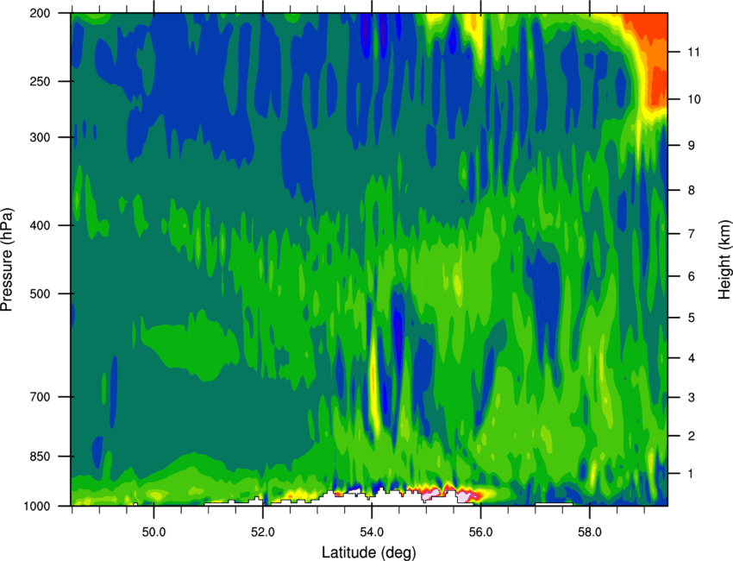Click the 2 km height tick label
This screenshot has height=561, width=733.
click(692, 436)
